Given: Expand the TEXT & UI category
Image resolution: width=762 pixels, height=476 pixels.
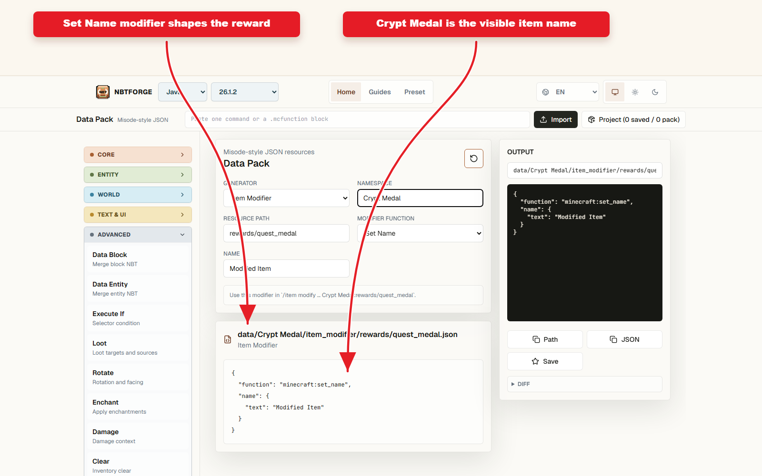Looking at the screenshot, I should click(138, 215).
